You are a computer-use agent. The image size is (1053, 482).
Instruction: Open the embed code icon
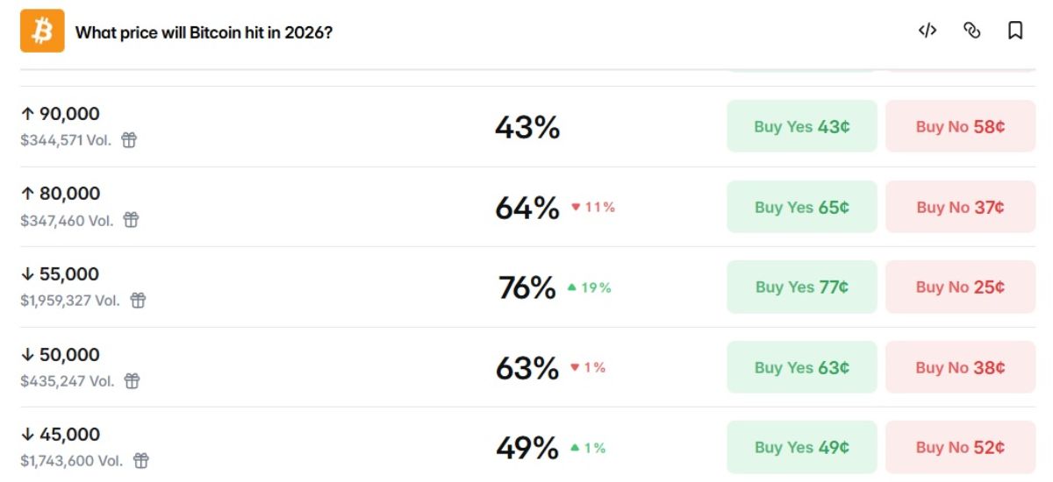(x=928, y=32)
